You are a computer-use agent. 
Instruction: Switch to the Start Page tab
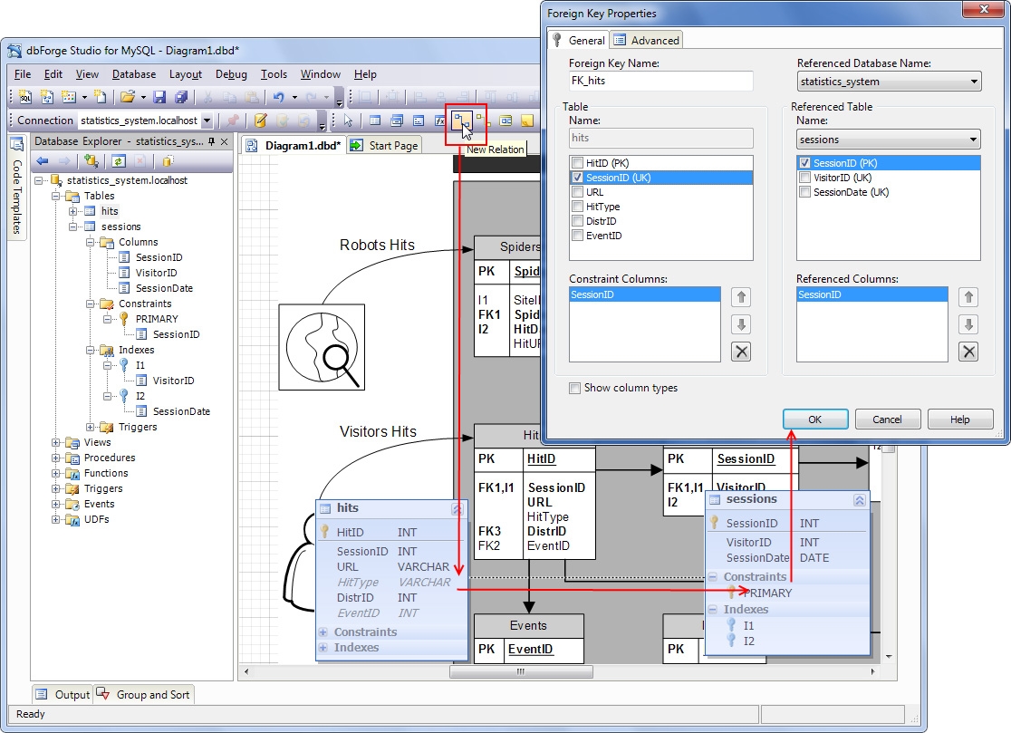tap(385, 146)
